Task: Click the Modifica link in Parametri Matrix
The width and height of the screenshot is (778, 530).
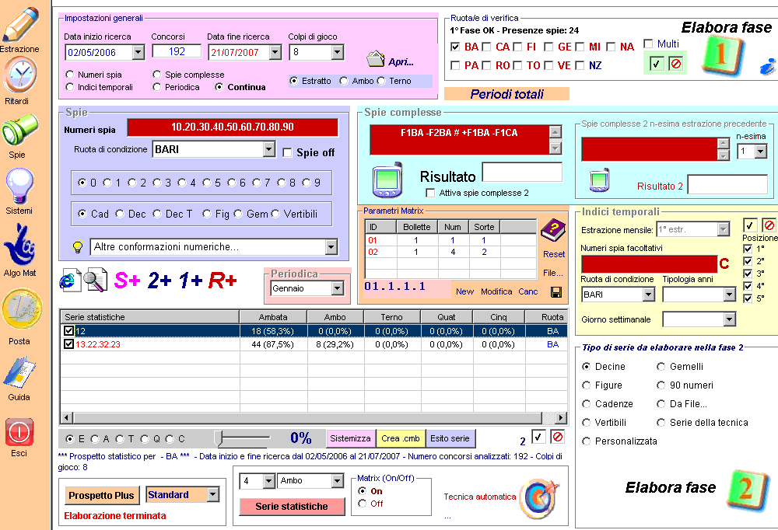Action: click(496, 291)
